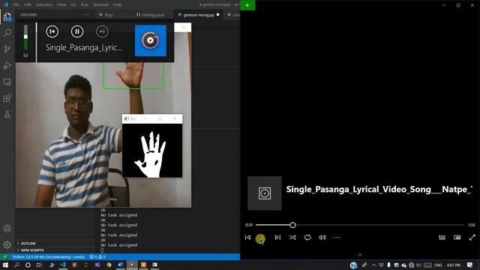
Task: Click next button in Groove player
Action: point(277,237)
